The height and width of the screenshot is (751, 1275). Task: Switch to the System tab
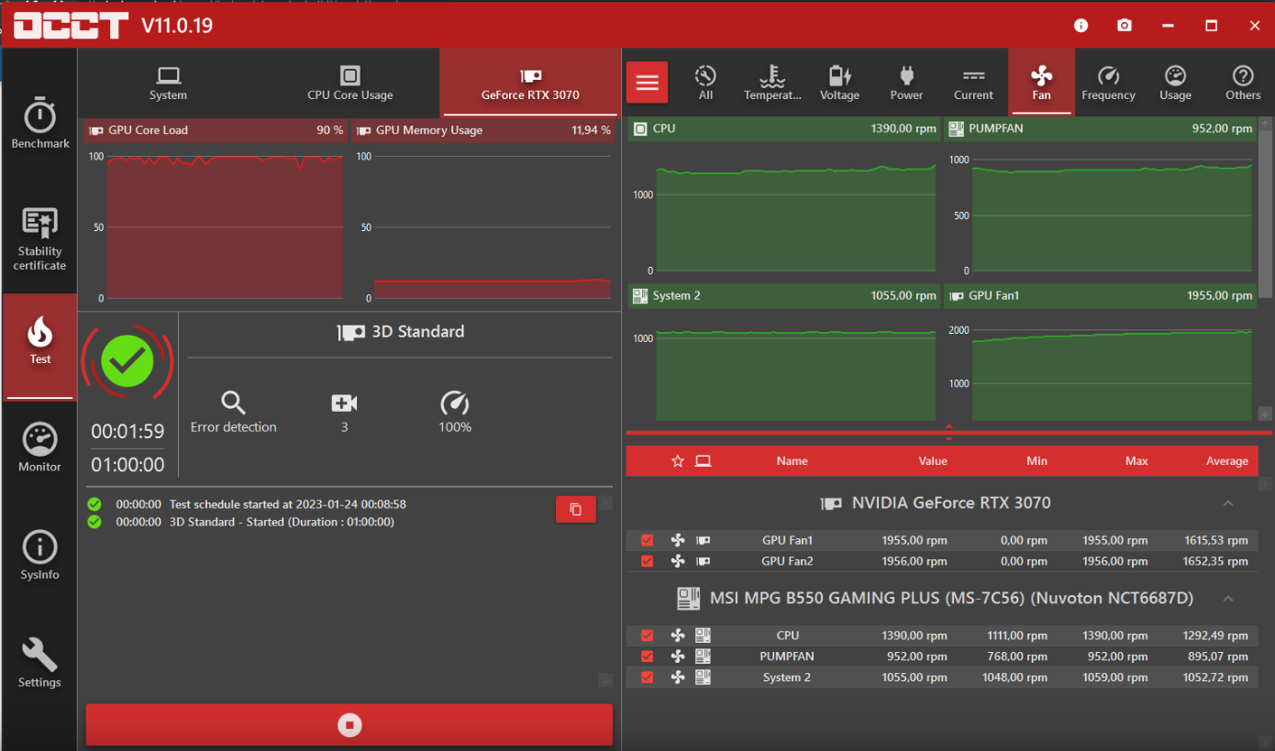pyautogui.click(x=168, y=83)
